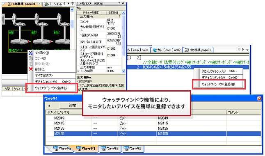Close the ウォッチ1 window
265x156 pixels.
coord(259,98)
